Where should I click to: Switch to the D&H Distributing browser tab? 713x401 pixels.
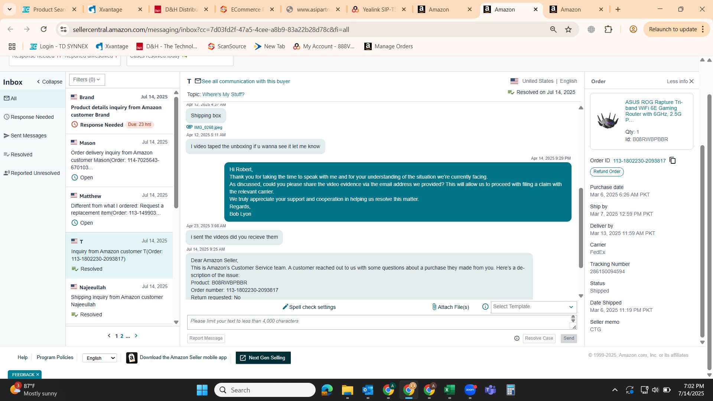click(181, 10)
